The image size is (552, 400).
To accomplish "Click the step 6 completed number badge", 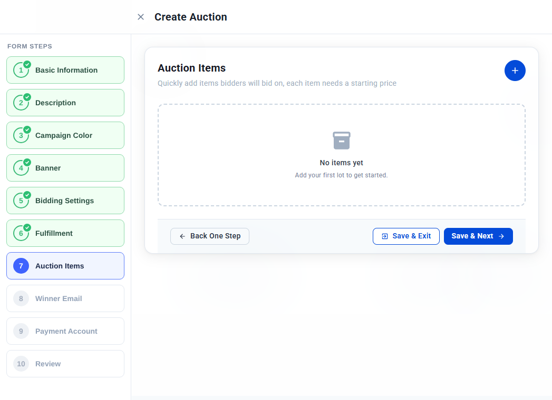I will [21, 233].
